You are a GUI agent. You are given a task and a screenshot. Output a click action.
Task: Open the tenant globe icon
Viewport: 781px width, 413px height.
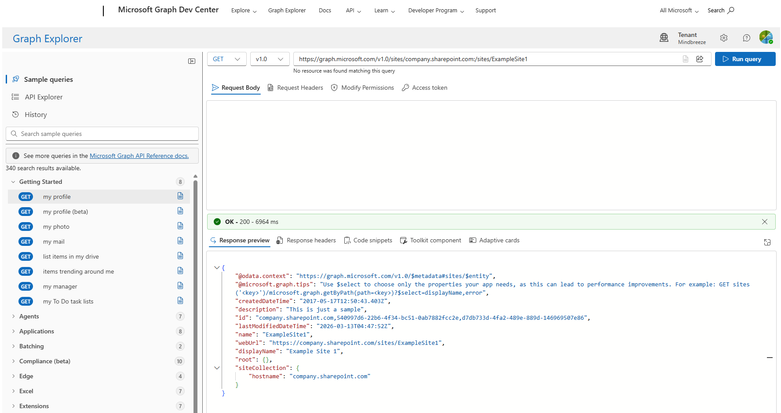[664, 38]
